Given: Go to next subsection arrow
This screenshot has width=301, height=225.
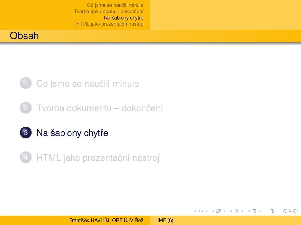Looking at the screenshot, I should click(x=242, y=211).
